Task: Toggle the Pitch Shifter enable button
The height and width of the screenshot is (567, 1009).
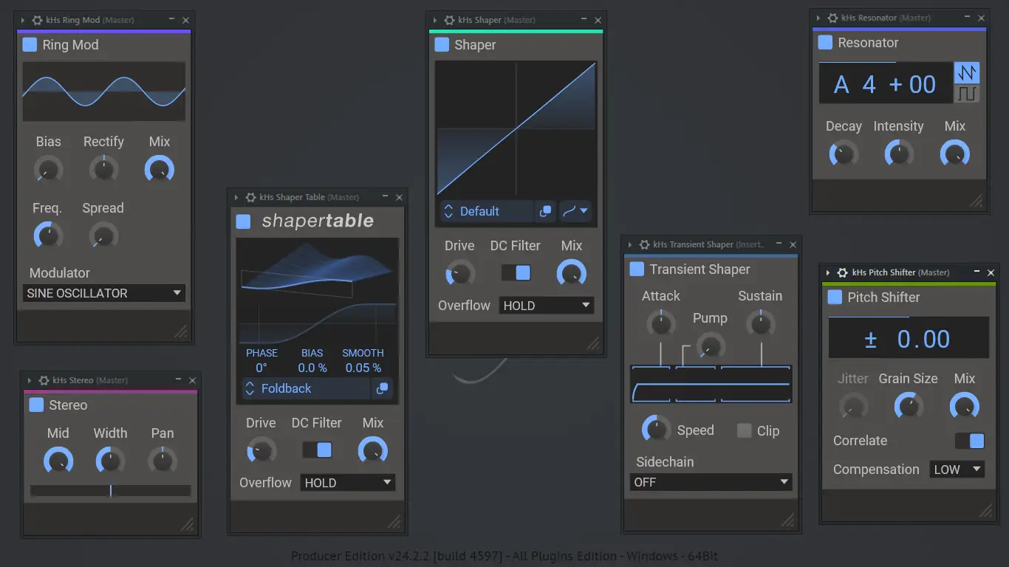Action: pyautogui.click(x=835, y=298)
